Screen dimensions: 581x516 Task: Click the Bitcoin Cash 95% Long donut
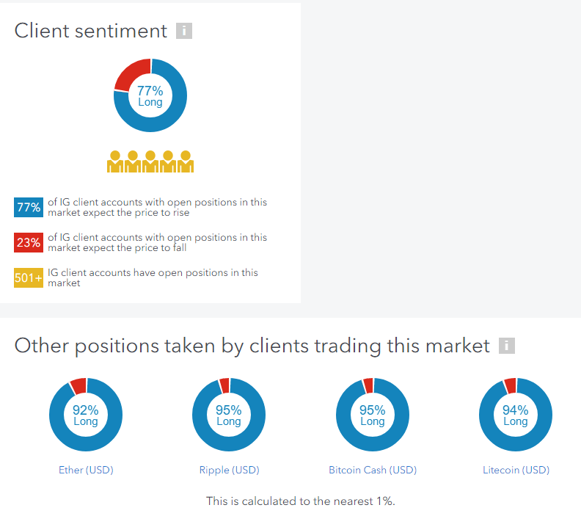[x=373, y=415]
